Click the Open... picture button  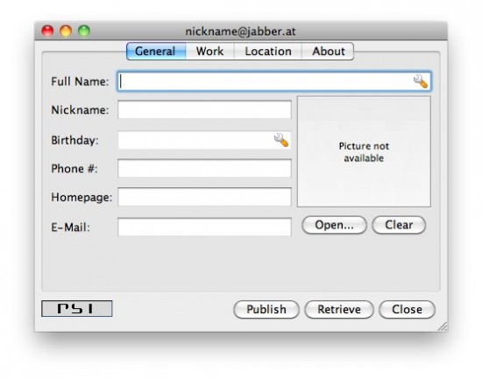334,225
